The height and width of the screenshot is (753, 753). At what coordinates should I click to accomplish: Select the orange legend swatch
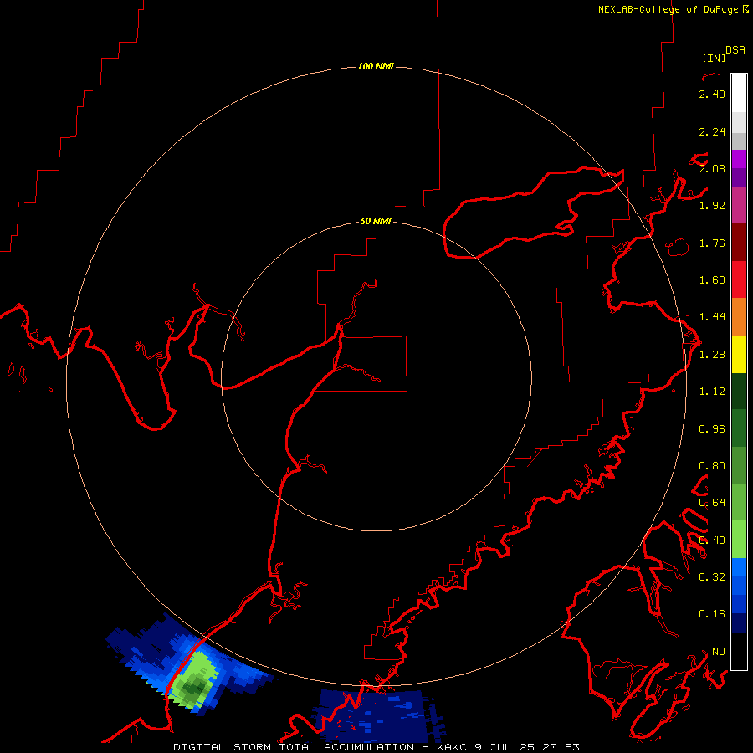click(739, 317)
